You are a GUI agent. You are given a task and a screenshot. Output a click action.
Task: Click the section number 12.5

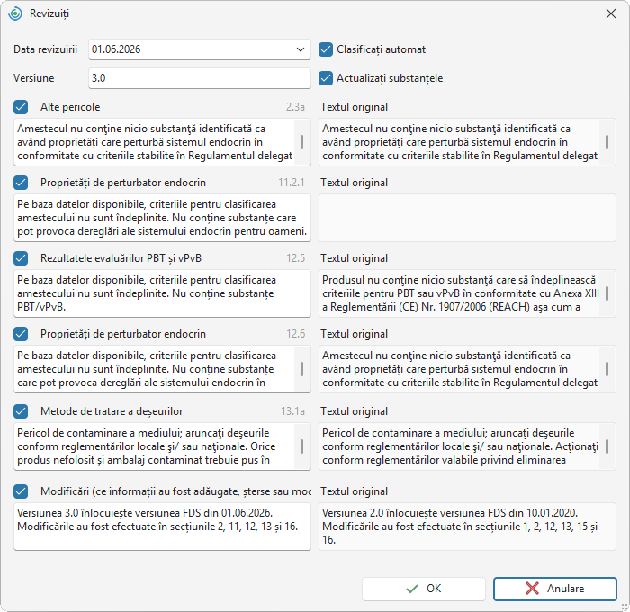296,258
